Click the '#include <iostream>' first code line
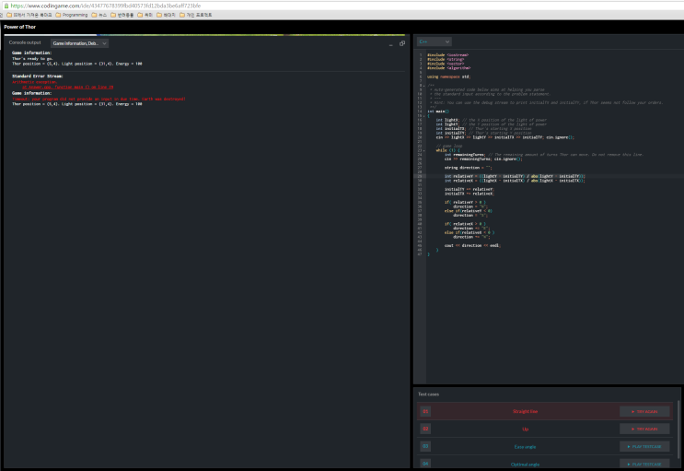Screen dimensions: 684x471 447,55
